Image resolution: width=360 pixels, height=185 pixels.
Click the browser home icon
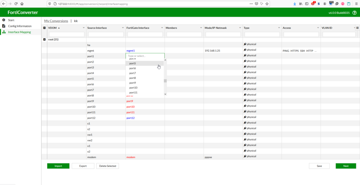22,4
